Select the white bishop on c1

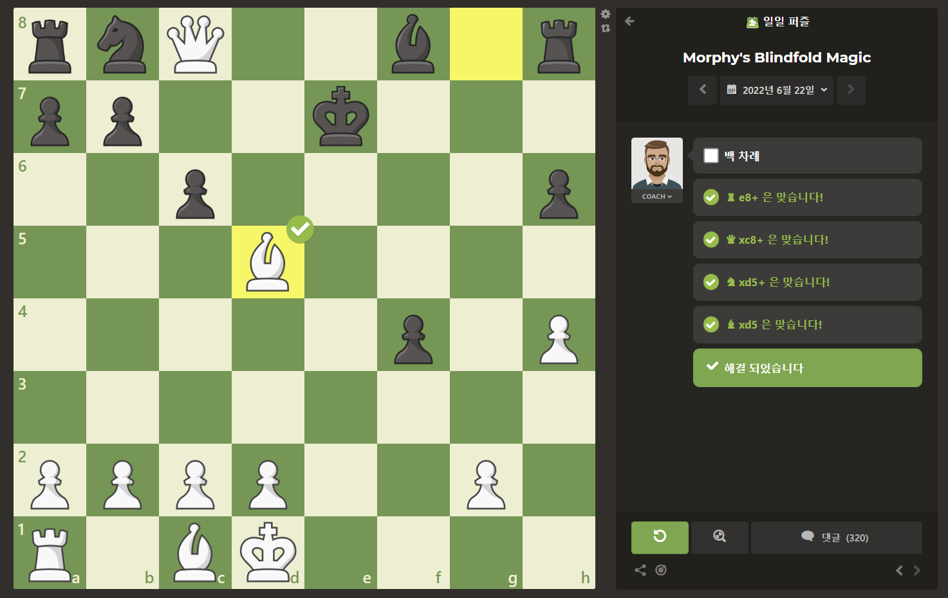coord(196,553)
